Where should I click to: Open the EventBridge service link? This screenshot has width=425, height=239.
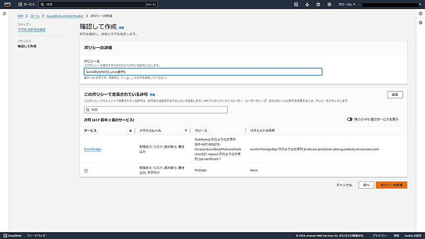point(92,149)
